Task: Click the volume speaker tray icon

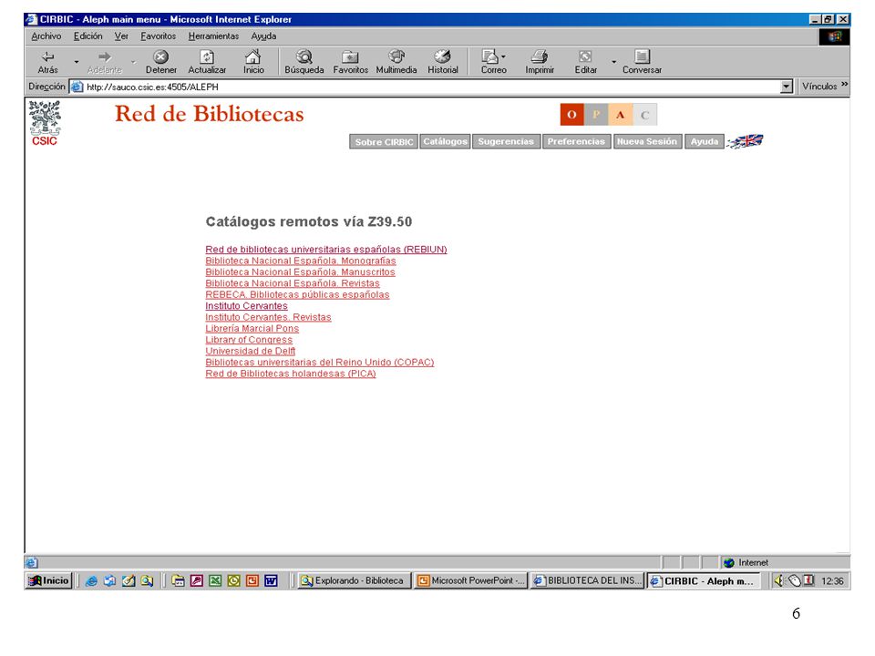Action: (x=779, y=581)
